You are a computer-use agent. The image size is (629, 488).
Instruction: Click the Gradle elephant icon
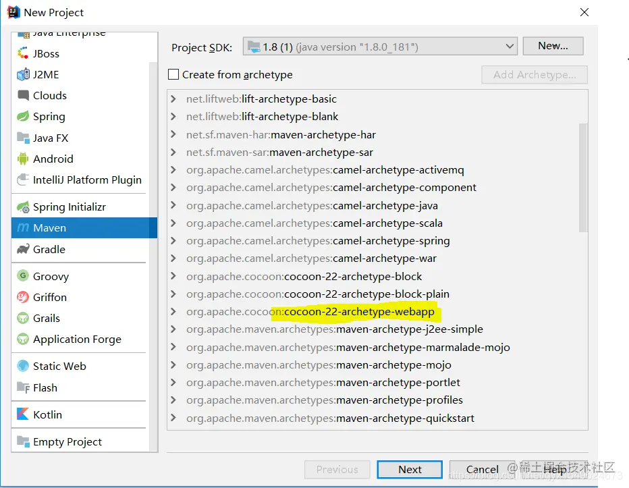pos(23,249)
